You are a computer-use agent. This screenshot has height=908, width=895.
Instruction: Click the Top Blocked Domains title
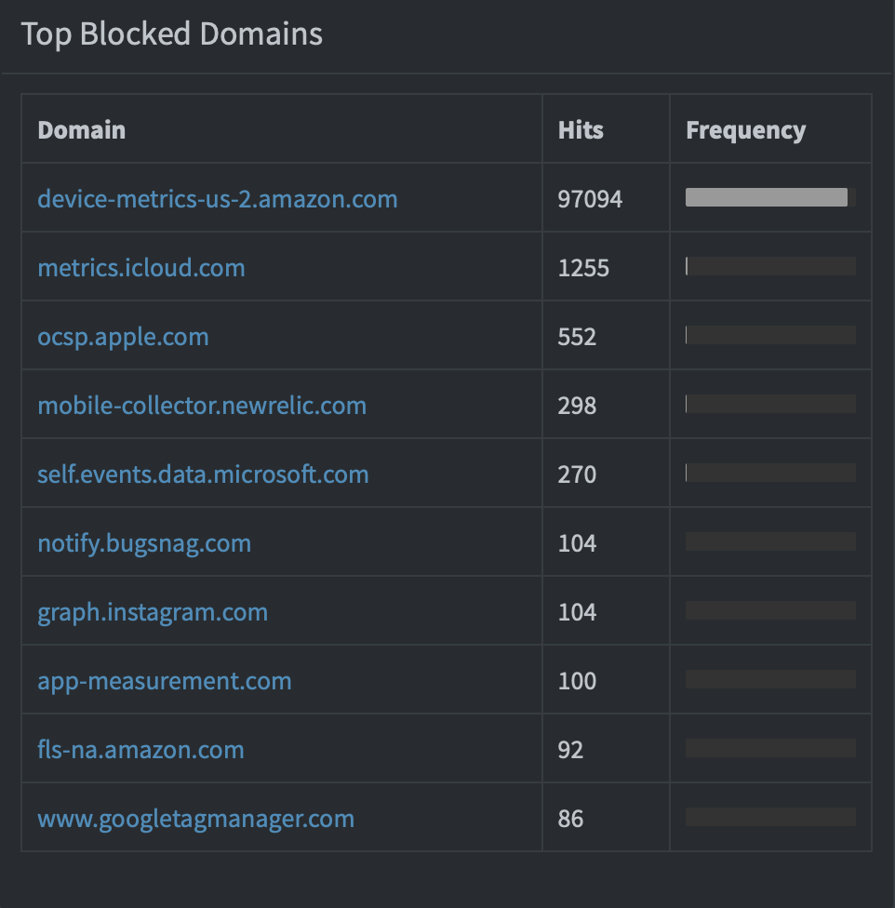pyautogui.click(x=172, y=34)
